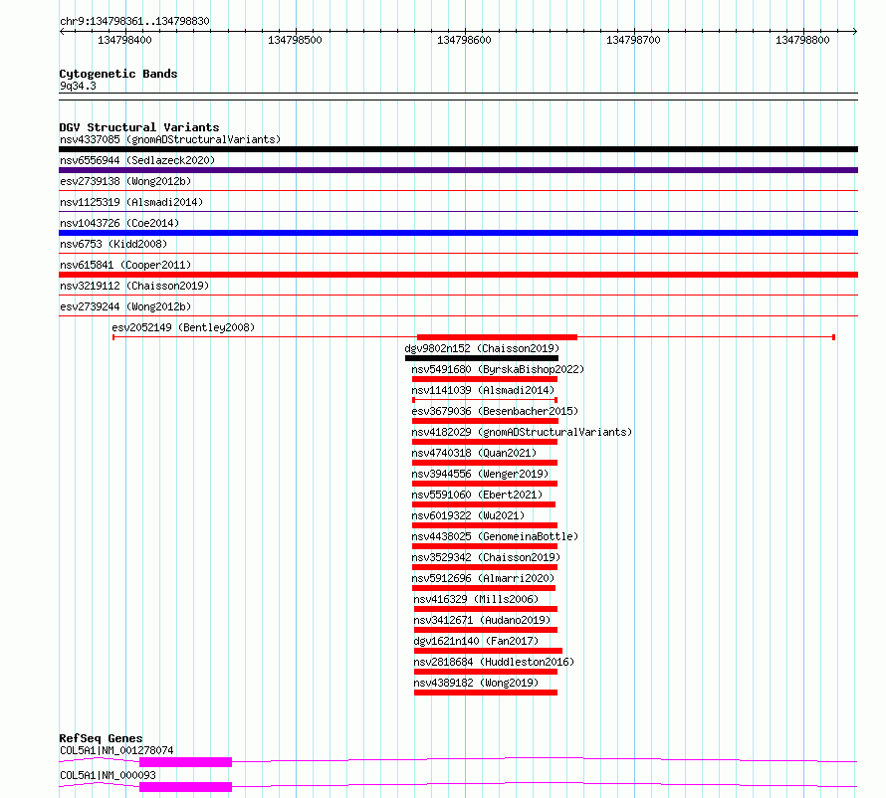Click dgv1621n140 (Fan2017) label
Viewport: 886px width, 798px height.
click(476, 641)
